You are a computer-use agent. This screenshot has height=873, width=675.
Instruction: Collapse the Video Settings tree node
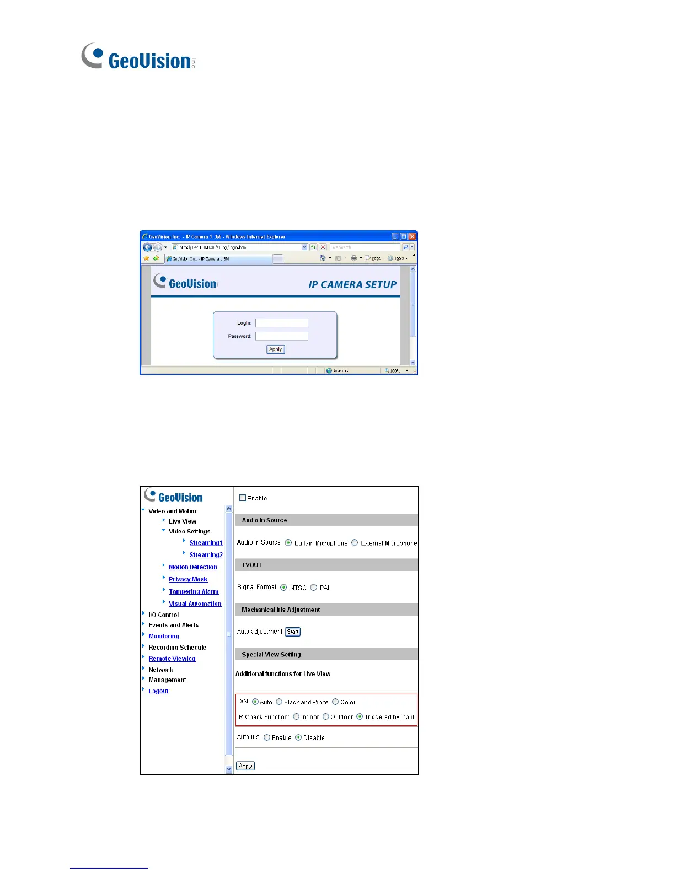(163, 531)
